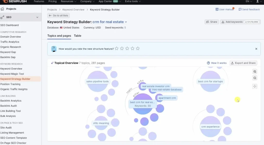
Task: Switch to Table tab
Action: coord(78,36)
